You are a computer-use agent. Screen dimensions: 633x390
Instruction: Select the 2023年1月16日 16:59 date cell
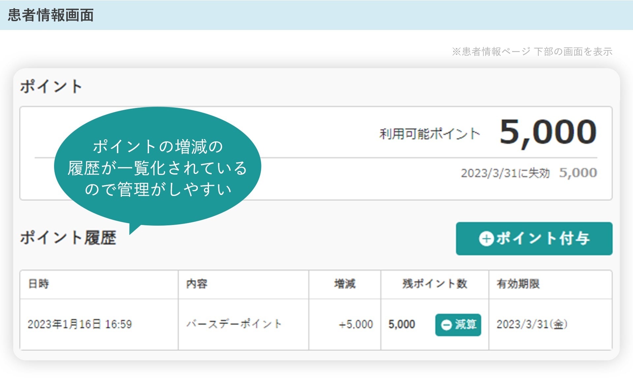point(79,324)
